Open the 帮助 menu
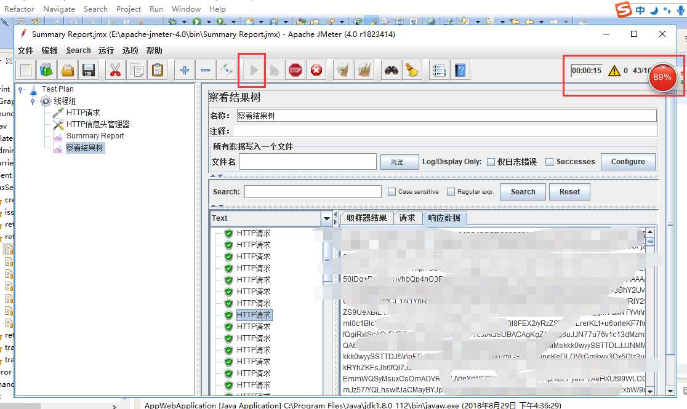 (155, 50)
